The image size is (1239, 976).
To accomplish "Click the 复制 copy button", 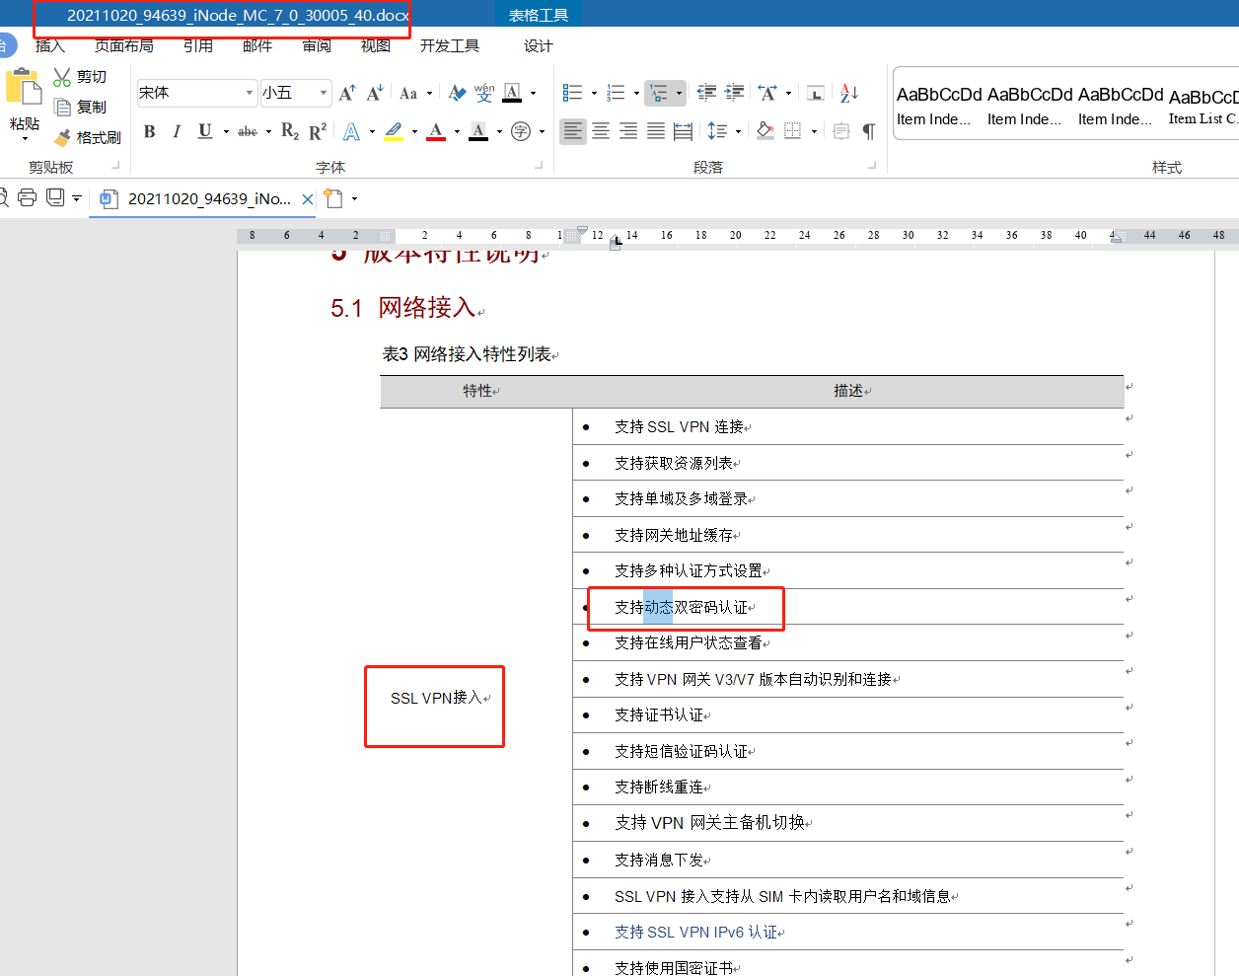I will click(81, 107).
